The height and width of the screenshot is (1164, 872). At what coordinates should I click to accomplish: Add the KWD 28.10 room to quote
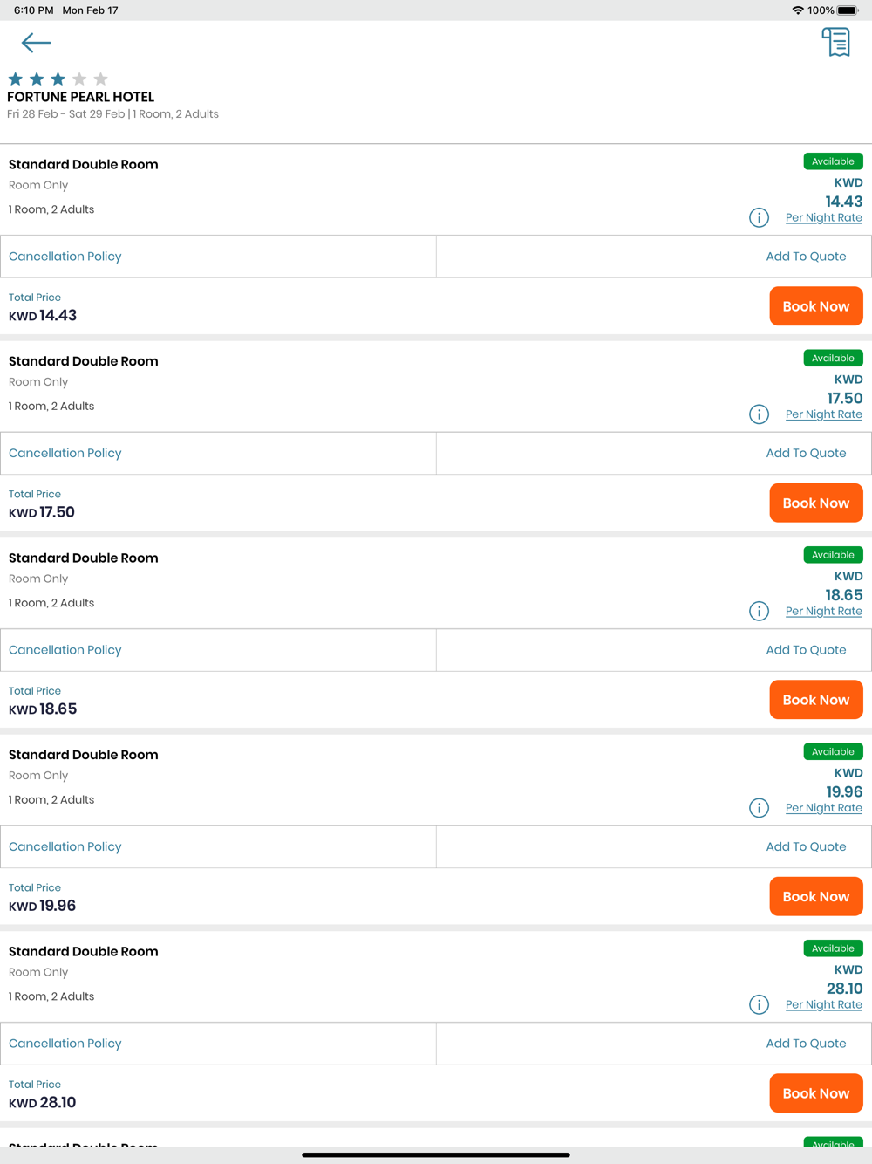coord(806,1044)
